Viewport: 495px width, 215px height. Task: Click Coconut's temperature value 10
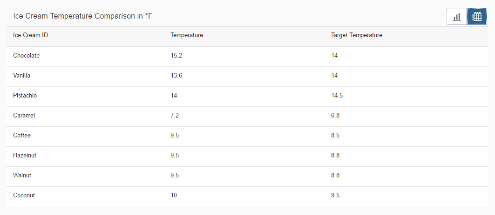[x=174, y=195]
